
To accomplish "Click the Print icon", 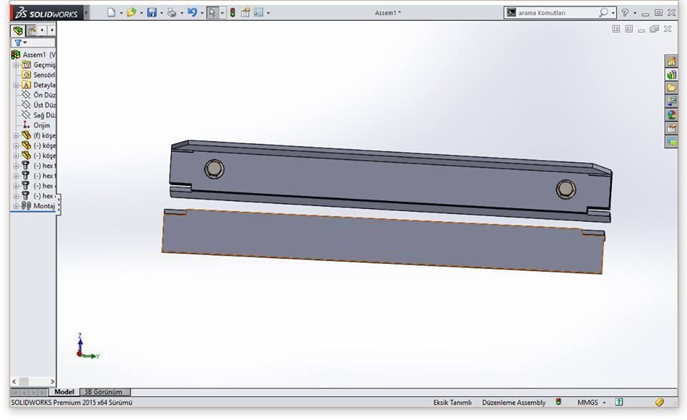I will (x=172, y=12).
